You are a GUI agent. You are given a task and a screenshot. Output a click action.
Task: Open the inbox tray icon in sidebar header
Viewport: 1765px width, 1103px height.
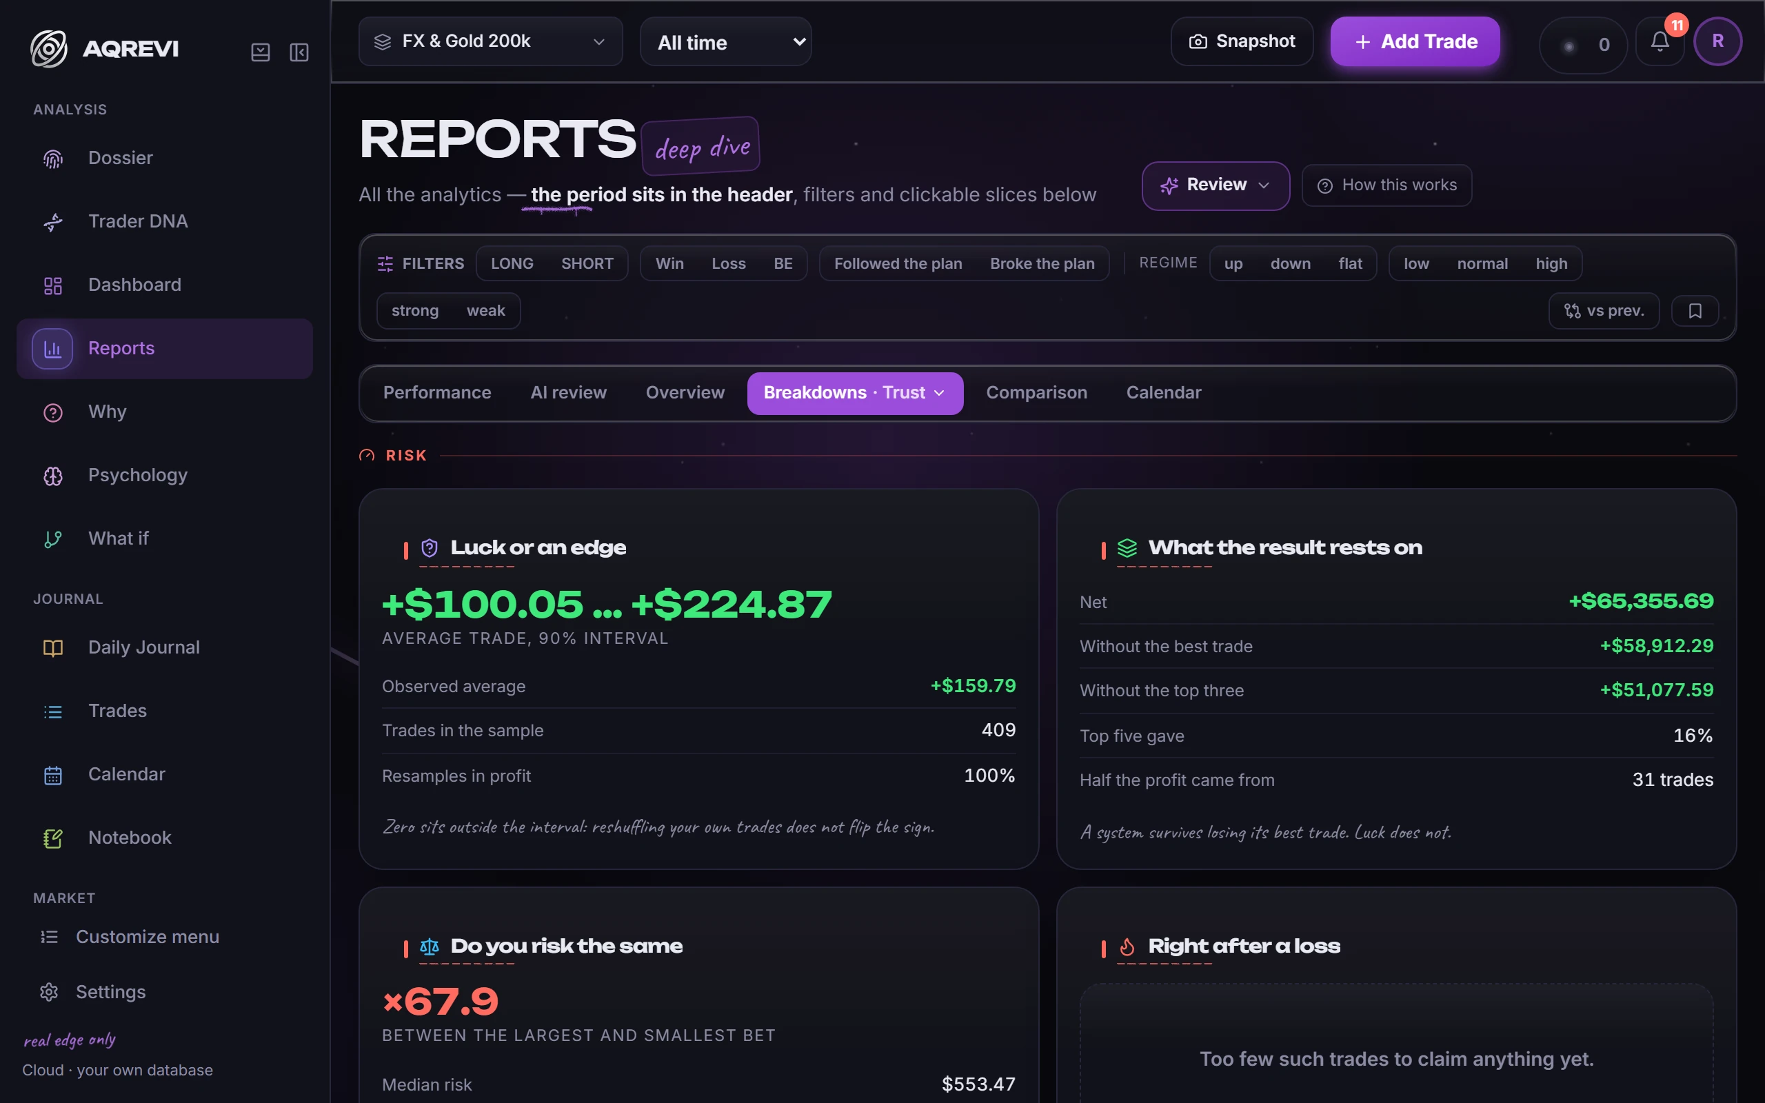pos(261,52)
